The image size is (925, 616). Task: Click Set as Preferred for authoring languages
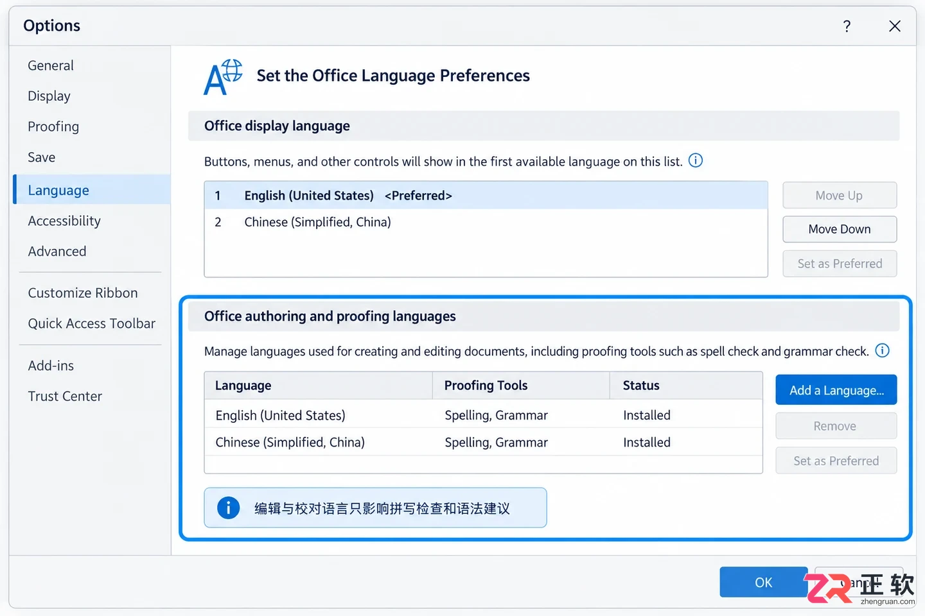(836, 461)
